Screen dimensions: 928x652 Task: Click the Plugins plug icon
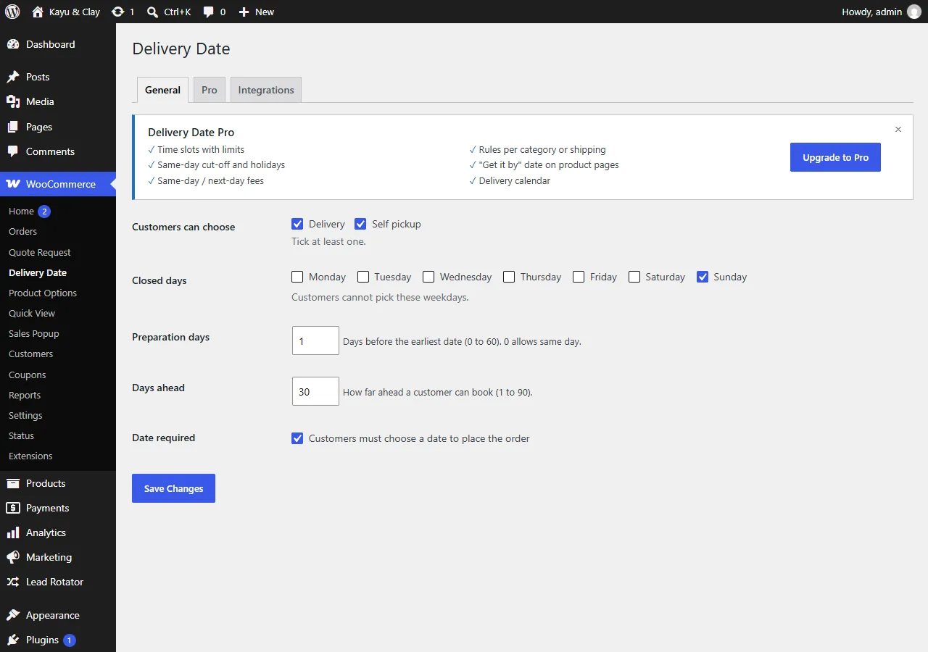[x=13, y=640]
